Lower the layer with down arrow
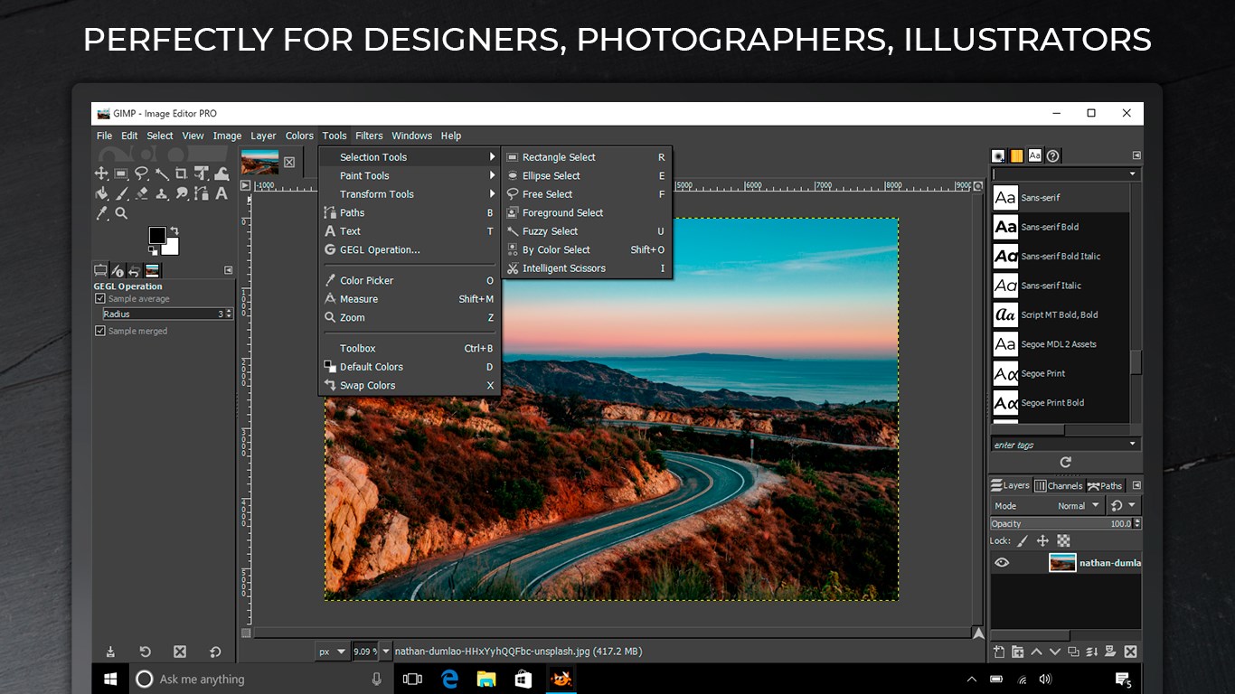The width and height of the screenshot is (1235, 694). click(1055, 652)
